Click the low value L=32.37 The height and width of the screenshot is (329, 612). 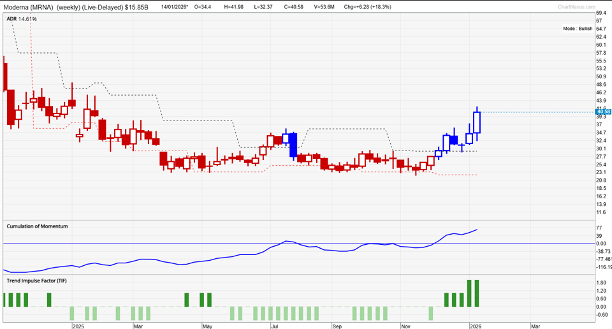[x=263, y=7]
